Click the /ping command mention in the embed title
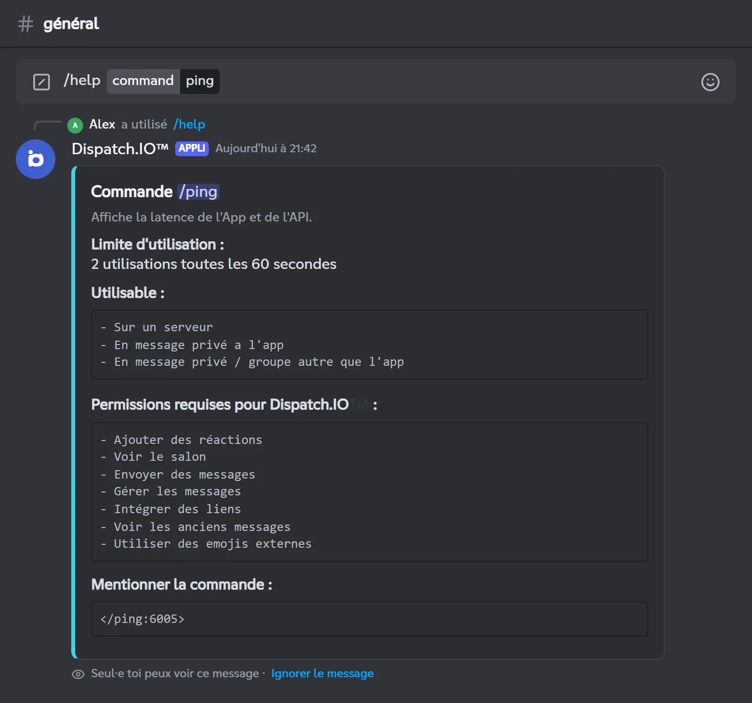The image size is (752, 703). 198,192
